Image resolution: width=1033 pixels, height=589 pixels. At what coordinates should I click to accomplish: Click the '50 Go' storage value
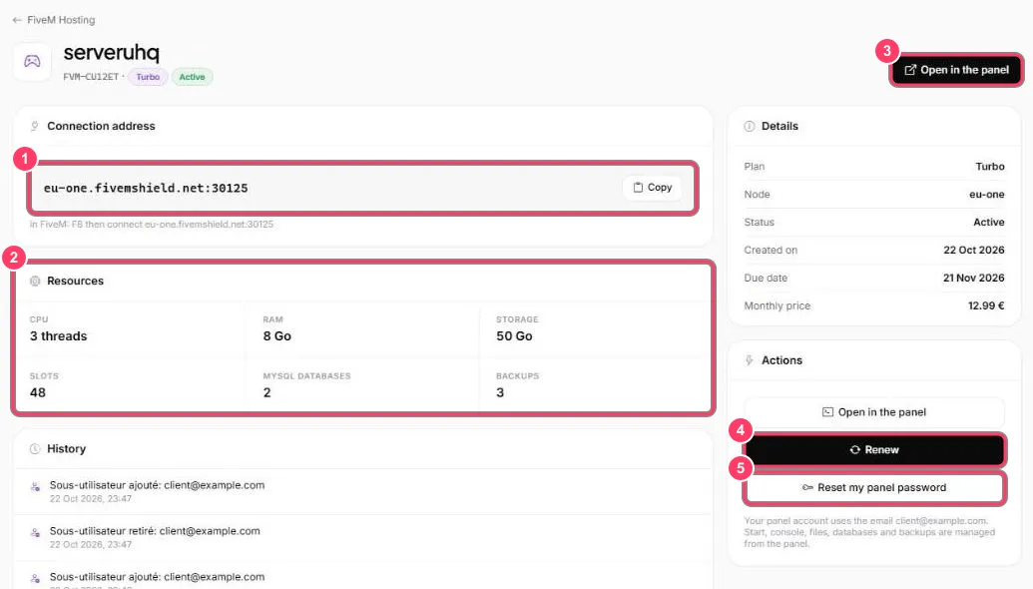point(515,336)
